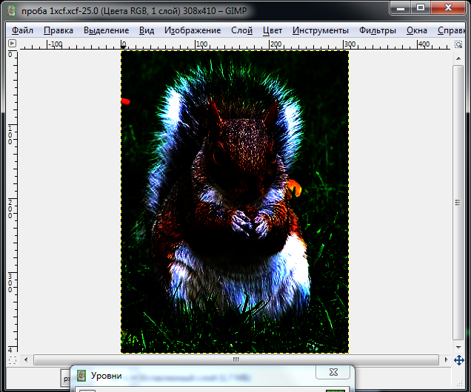
Task: Click the Уровни dialog squirrel icon
Action: coord(81,376)
